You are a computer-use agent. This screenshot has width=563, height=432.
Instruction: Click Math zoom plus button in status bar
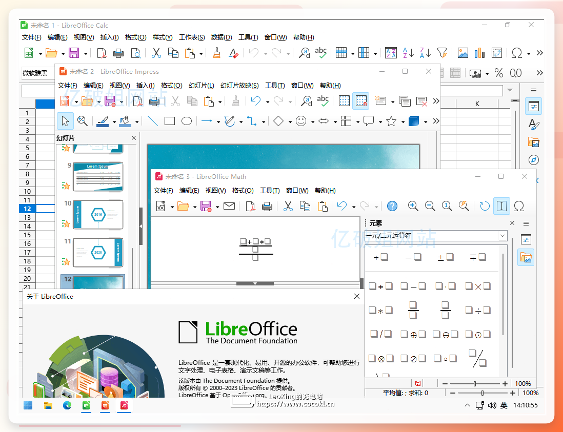[505, 383]
